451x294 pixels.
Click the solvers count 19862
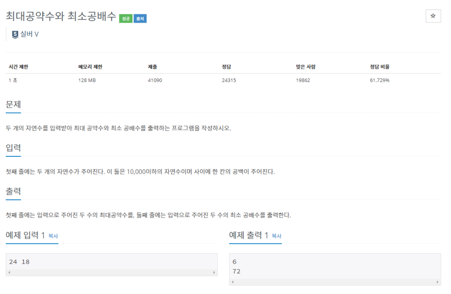303,80
